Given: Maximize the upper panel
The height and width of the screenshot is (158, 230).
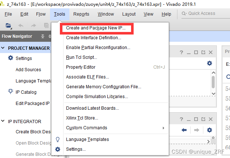Looking at the screenshot, I should pyautogui.click(x=196, y=52).
